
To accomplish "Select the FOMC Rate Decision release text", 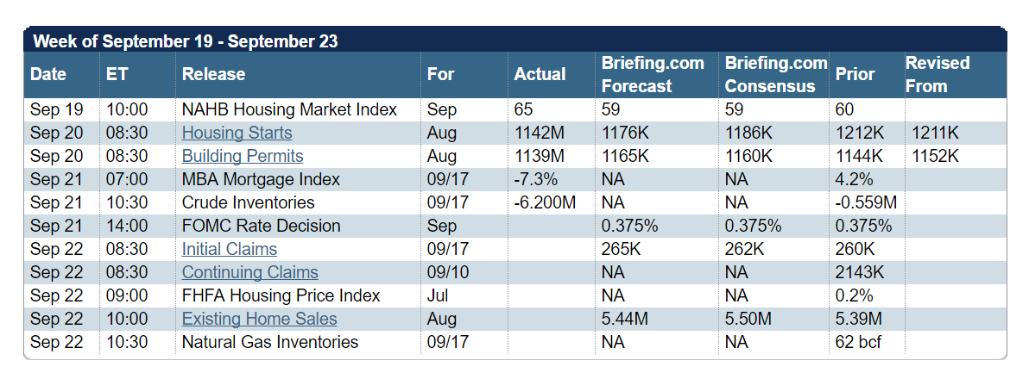I will click(x=262, y=226).
